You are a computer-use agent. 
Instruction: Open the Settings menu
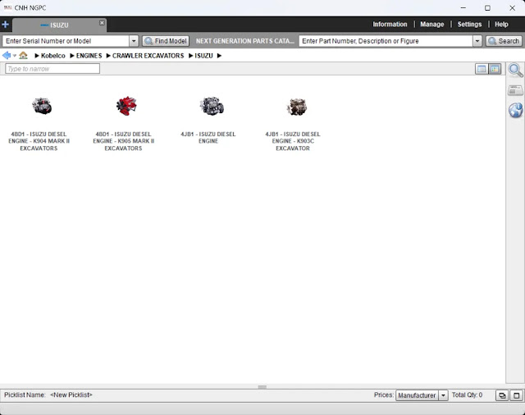469,25
